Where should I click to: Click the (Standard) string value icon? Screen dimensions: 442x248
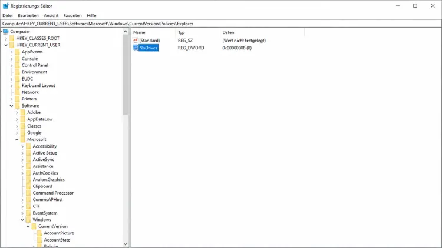[136, 40]
